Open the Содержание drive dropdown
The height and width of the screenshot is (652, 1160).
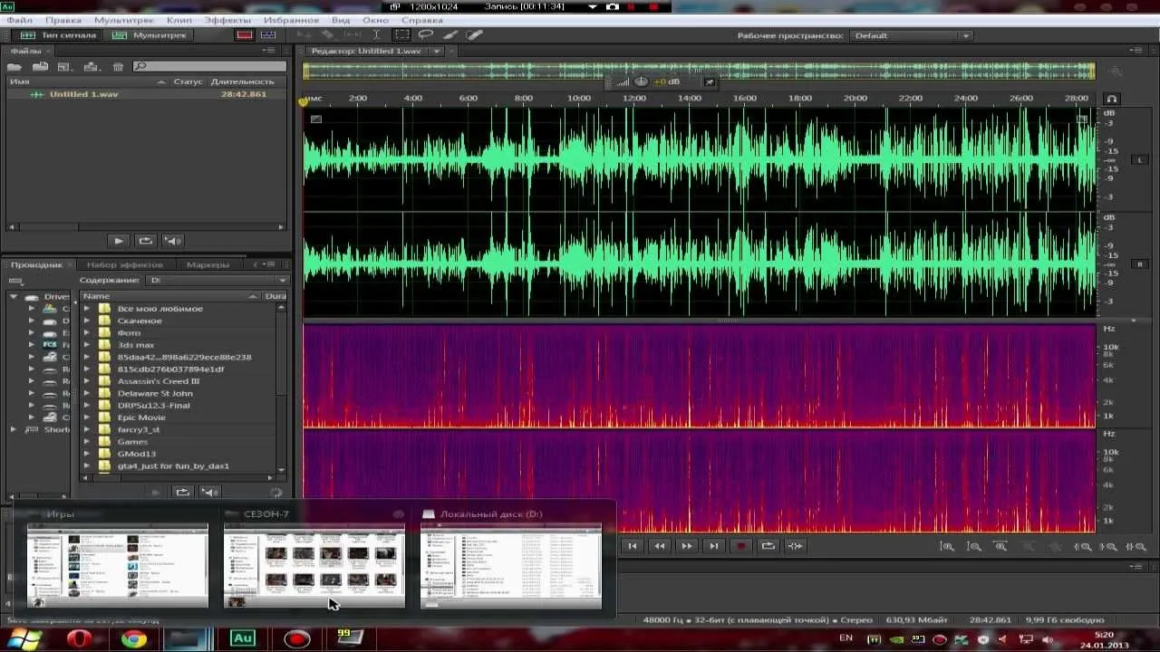(x=217, y=281)
